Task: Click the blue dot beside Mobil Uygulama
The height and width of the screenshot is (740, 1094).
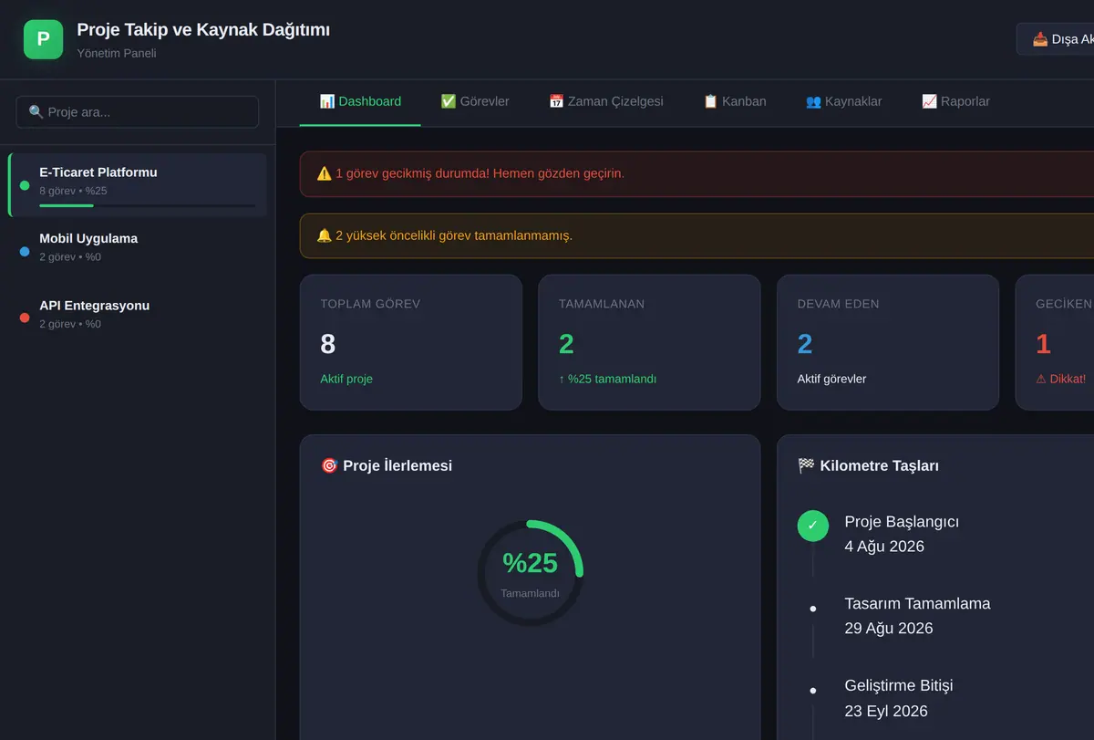Action: click(25, 251)
